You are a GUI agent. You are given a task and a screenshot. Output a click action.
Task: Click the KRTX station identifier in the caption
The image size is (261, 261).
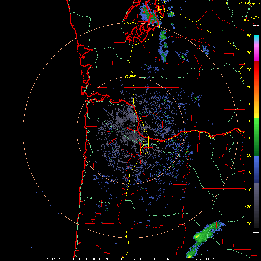pyautogui.click(x=170, y=259)
